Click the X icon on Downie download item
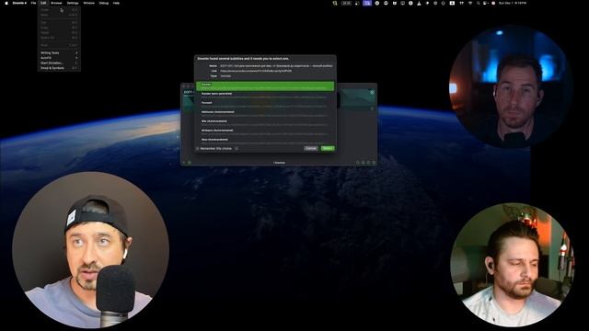 point(372,92)
